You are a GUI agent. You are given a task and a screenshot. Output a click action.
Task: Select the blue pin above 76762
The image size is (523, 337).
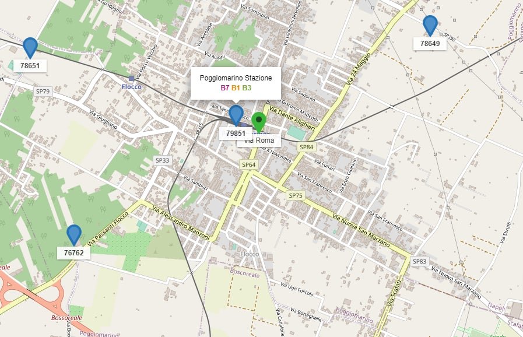[73, 235]
